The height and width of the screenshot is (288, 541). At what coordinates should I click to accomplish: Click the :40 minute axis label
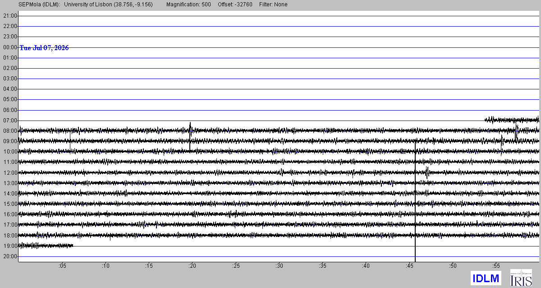(x=365, y=265)
